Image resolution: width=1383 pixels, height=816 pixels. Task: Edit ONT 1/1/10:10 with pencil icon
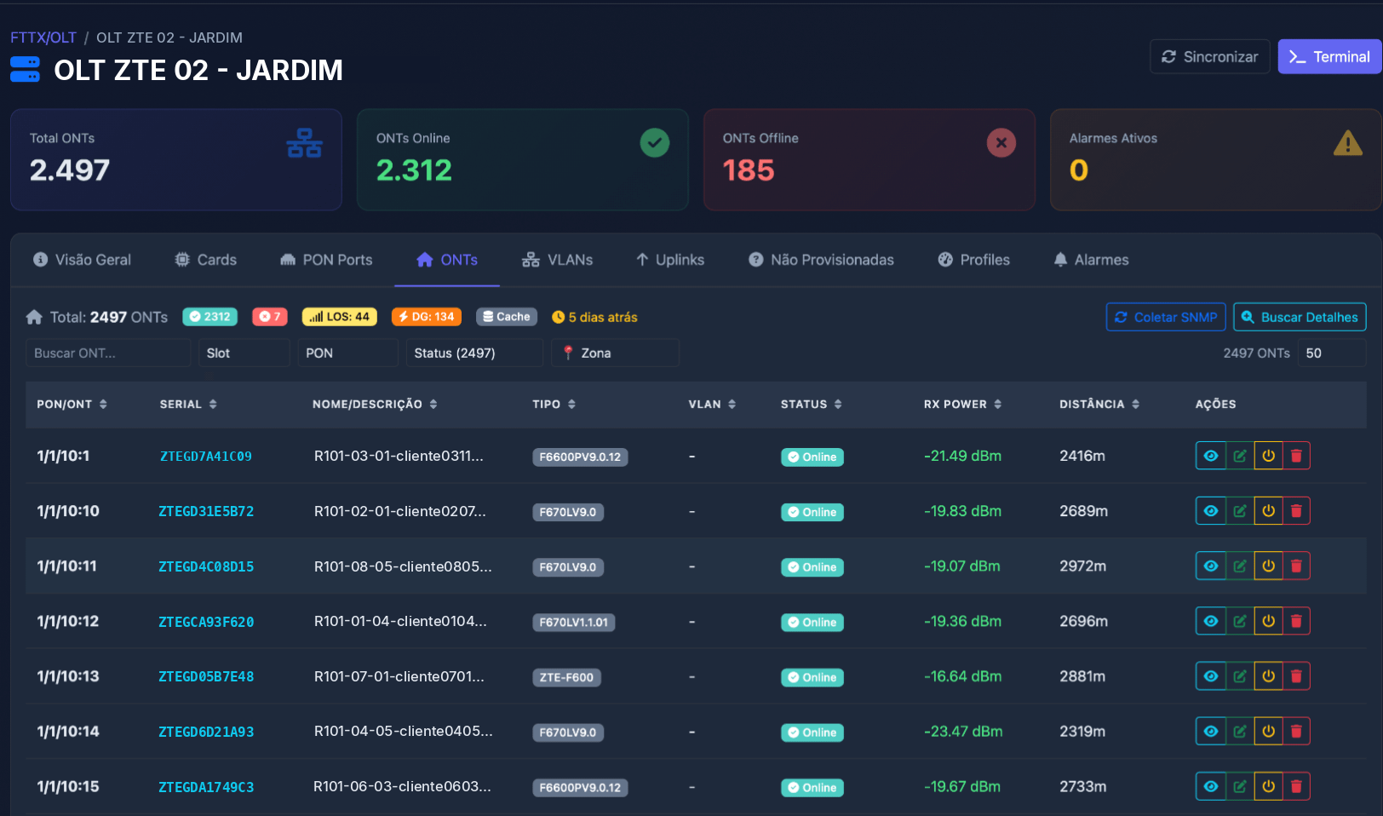(x=1239, y=511)
